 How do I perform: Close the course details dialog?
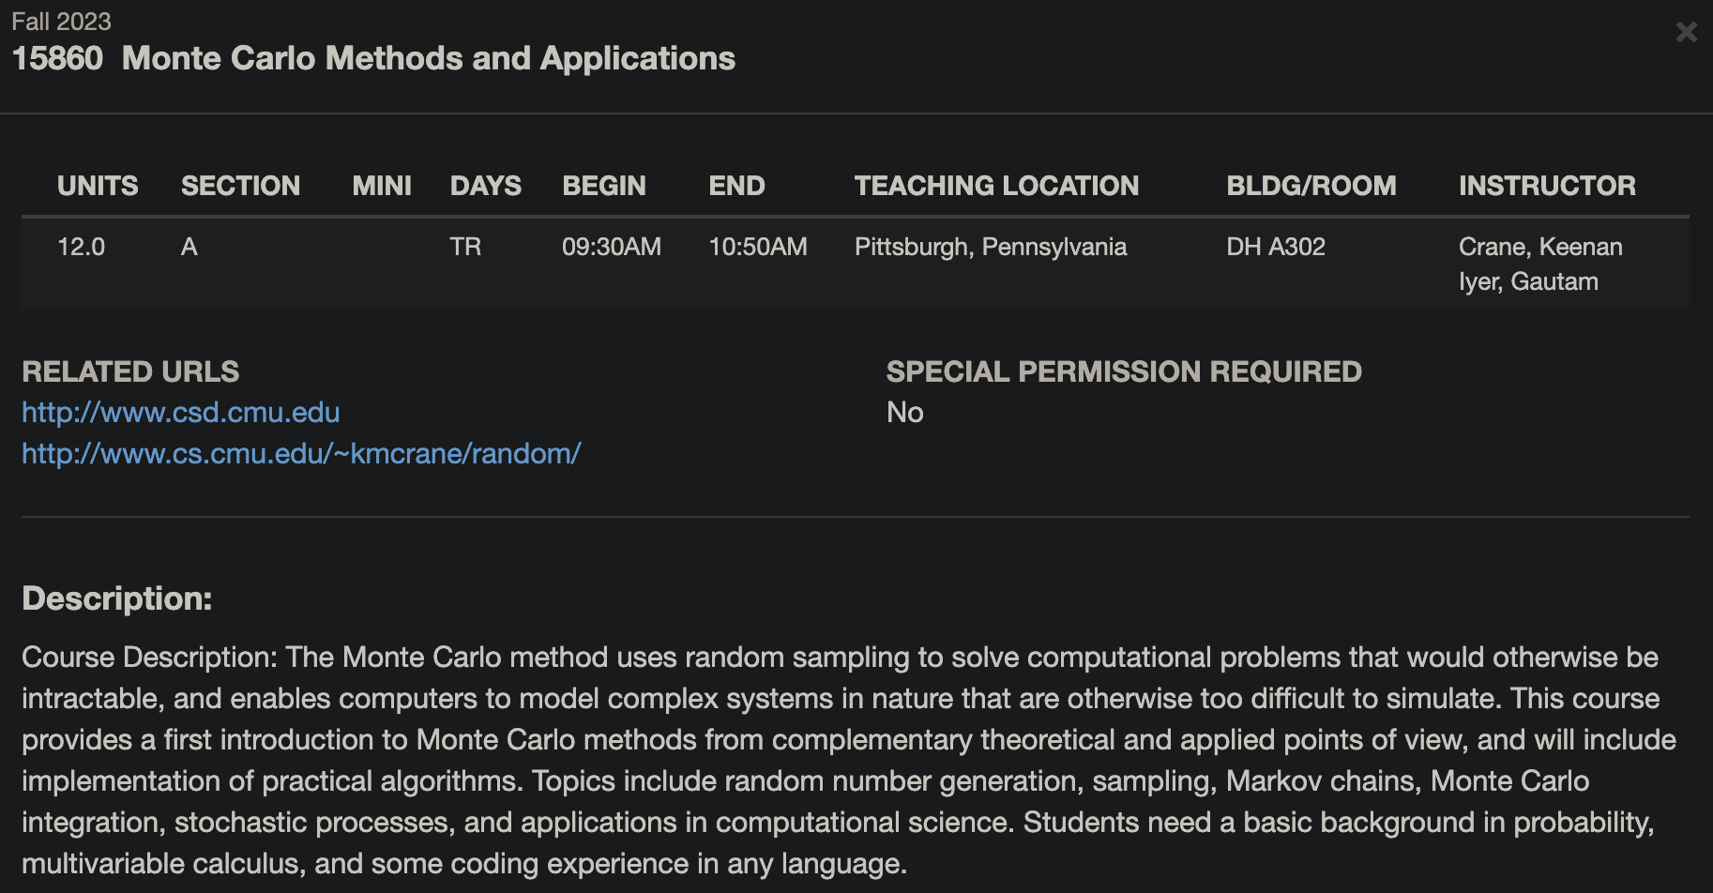1686,33
